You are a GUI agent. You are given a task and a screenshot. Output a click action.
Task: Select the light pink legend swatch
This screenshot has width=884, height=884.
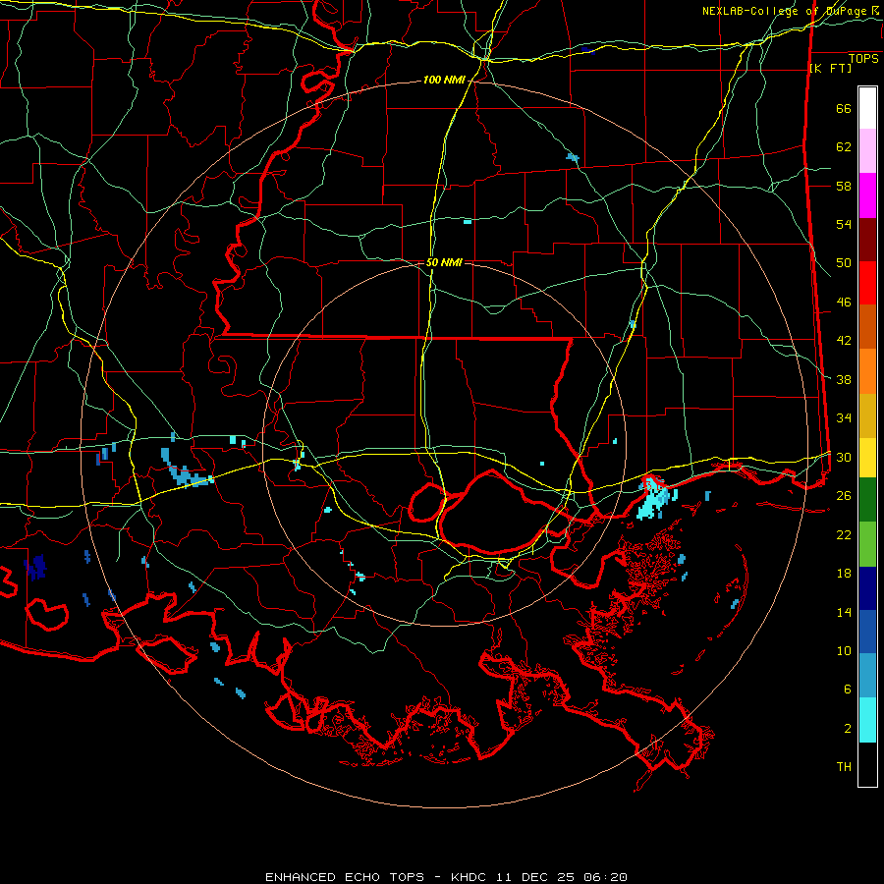click(867, 151)
